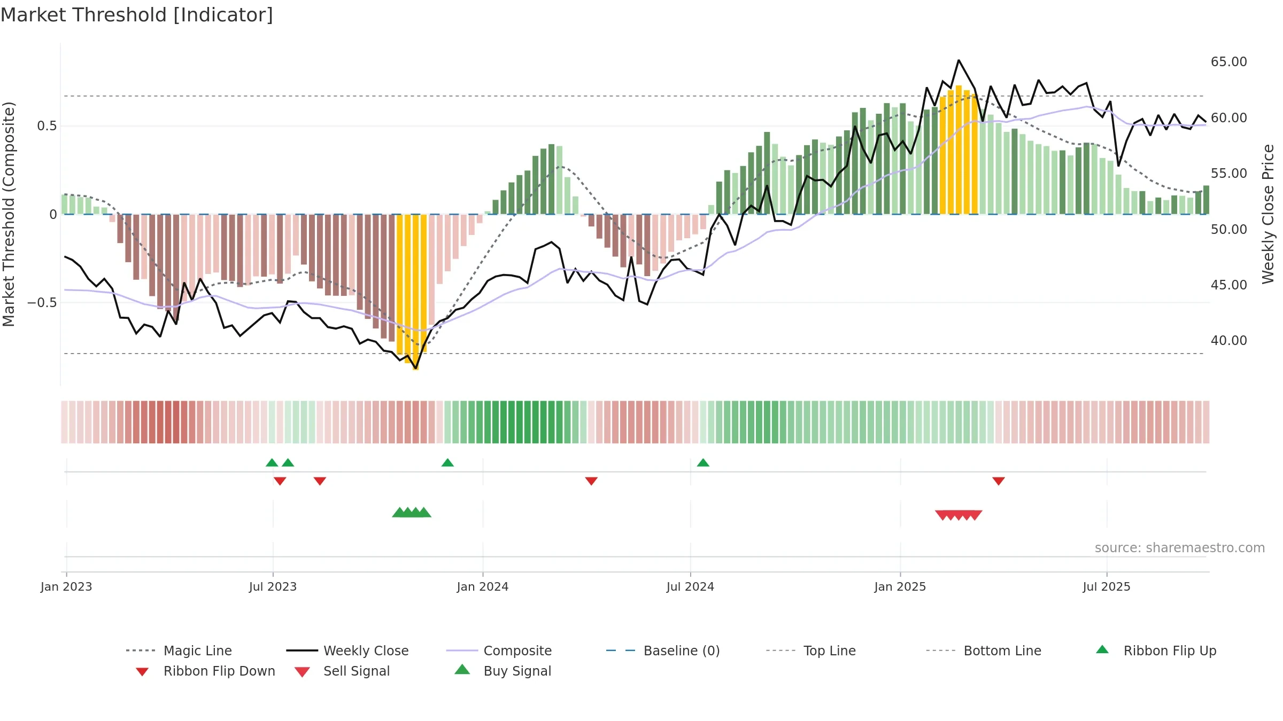Viewport: 1283px width, 721px height.
Task: Click the 0.5 left axis label
Action: [x=47, y=126]
